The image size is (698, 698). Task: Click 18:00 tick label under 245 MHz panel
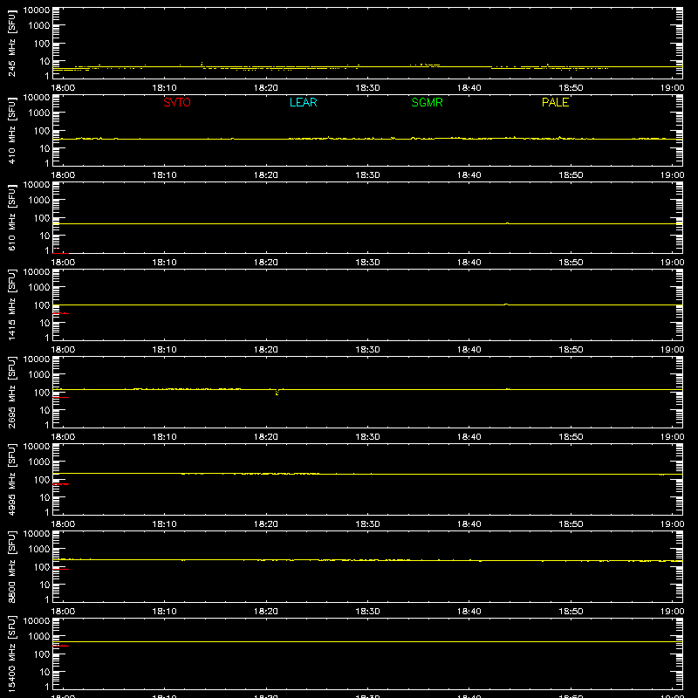pos(63,88)
